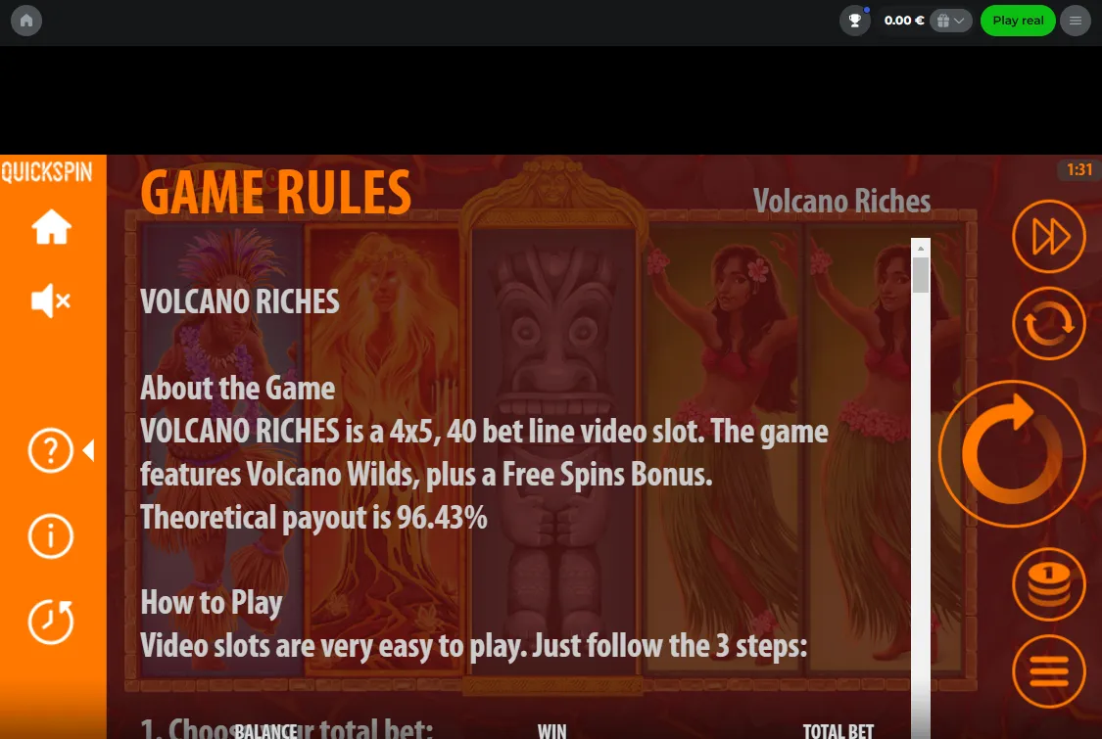
Task: Go to the casino home icon in top bar
Action: click(26, 21)
